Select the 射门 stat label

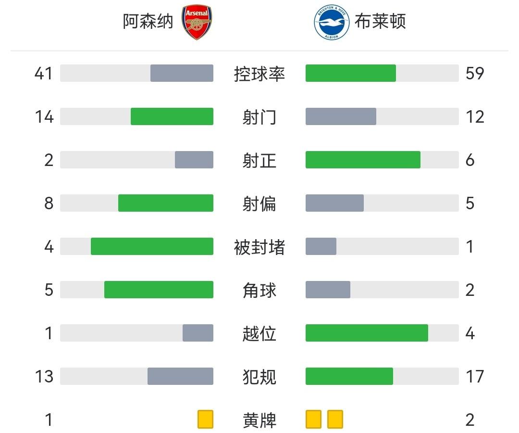tap(259, 117)
